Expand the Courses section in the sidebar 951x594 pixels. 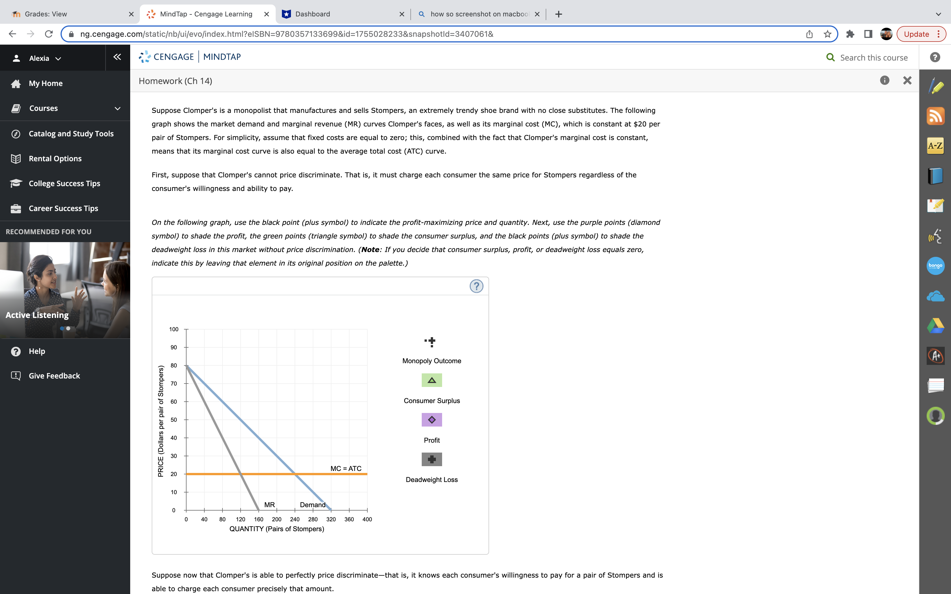coord(117,108)
